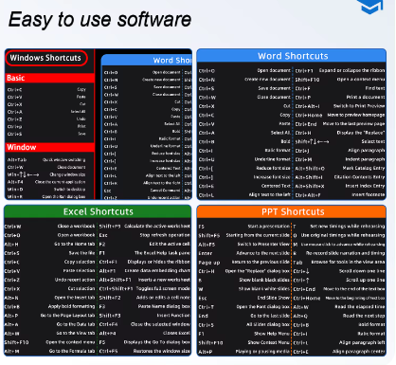
Task: Open the red Basic section header
Action: tap(50, 78)
